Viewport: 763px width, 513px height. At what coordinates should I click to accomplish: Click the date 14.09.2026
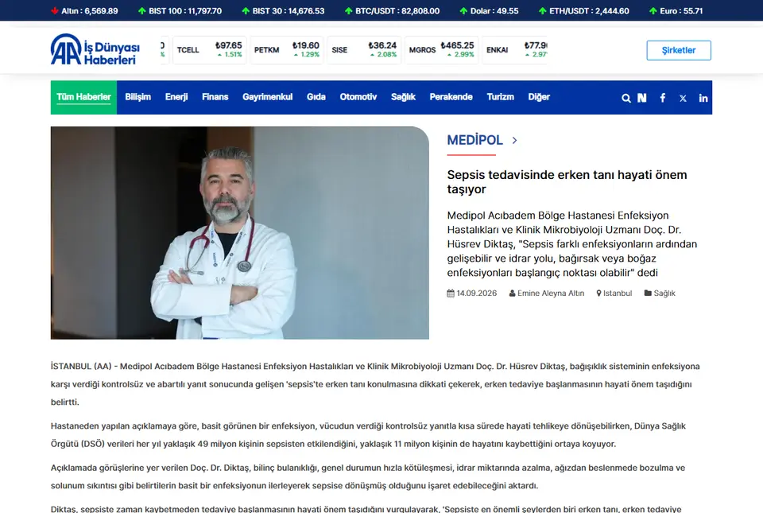coord(476,293)
